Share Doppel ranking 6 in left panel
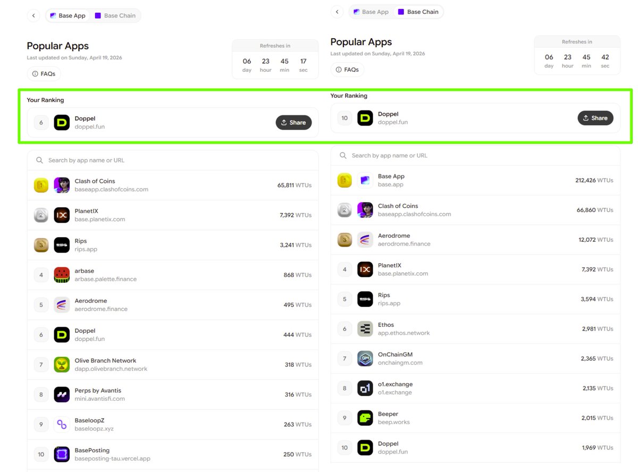 coord(293,122)
